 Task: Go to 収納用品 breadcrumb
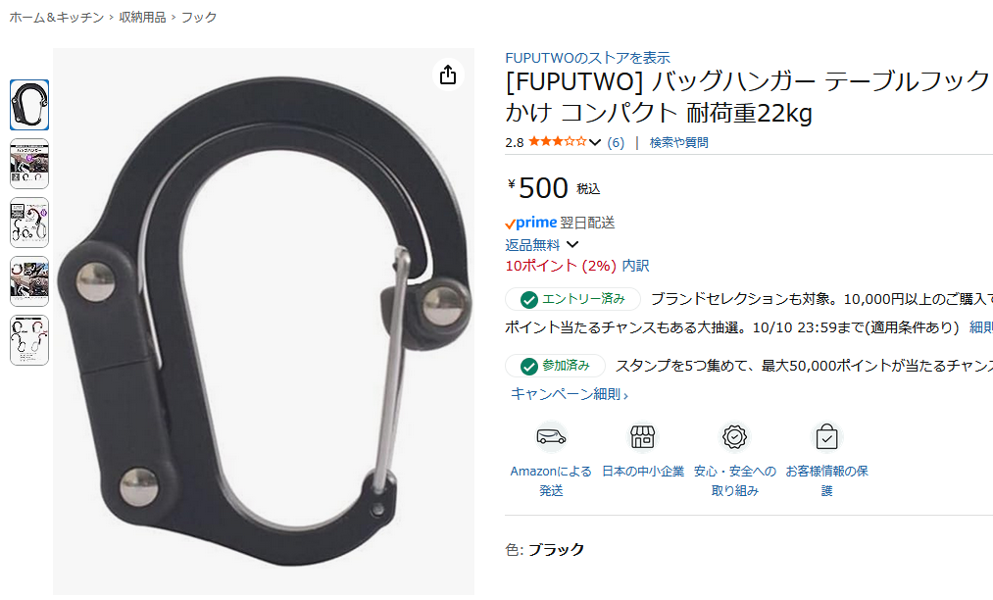142,17
